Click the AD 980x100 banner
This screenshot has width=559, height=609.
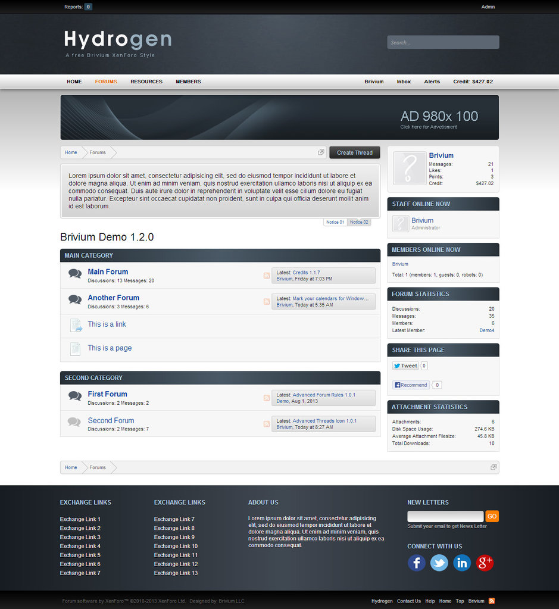279,117
